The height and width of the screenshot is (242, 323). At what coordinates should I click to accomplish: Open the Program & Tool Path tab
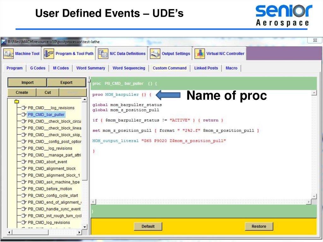point(69,54)
